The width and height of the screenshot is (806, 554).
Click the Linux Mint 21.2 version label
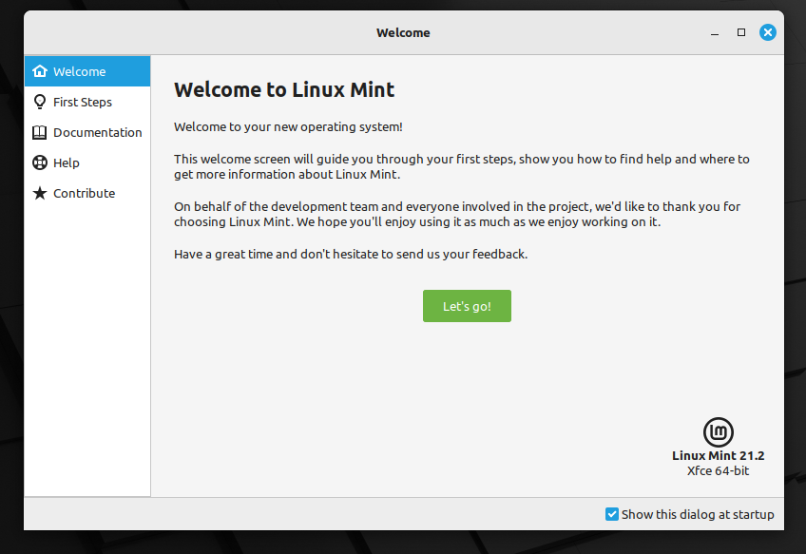718,456
